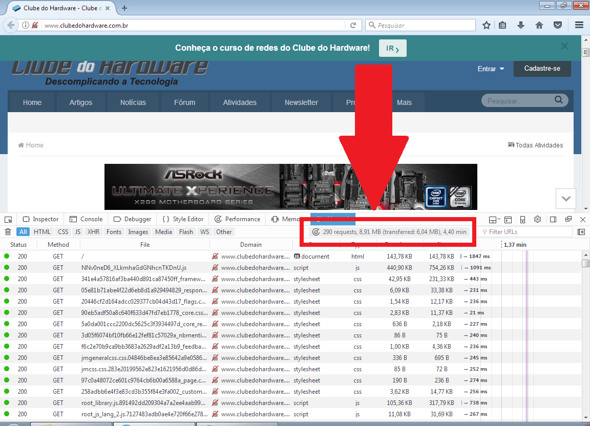Click the Pocket icon in toolbar
The image size is (590, 426).
point(558,25)
